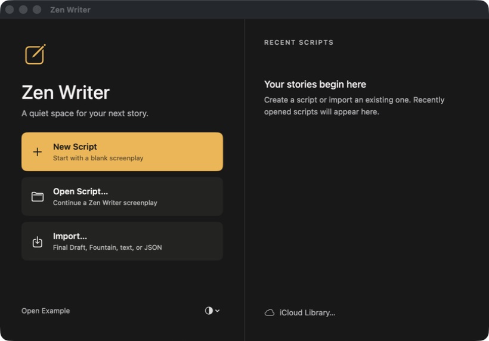Click the download arrow icon on Import
The width and height of the screenshot is (489, 341).
coord(38,241)
